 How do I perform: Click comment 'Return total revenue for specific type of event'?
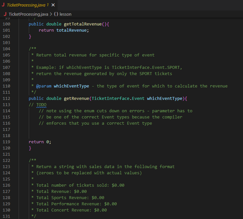(x=95, y=55)
